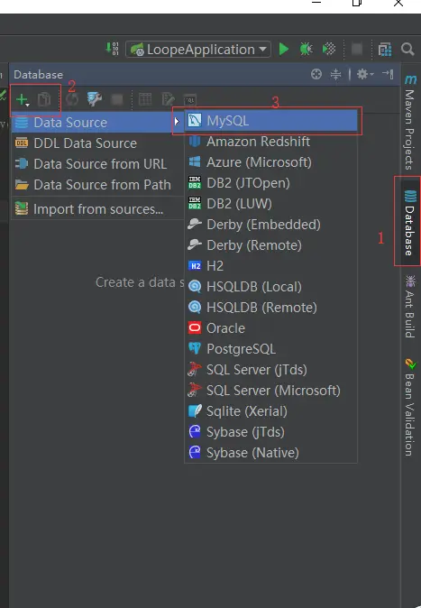Open project structure icon in main toolbar

(x=385, y=50)
